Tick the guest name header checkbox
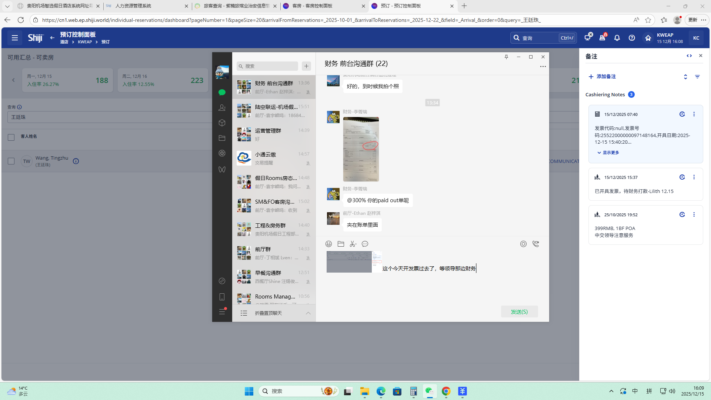711x400 pixels. (x=11, y=137)
